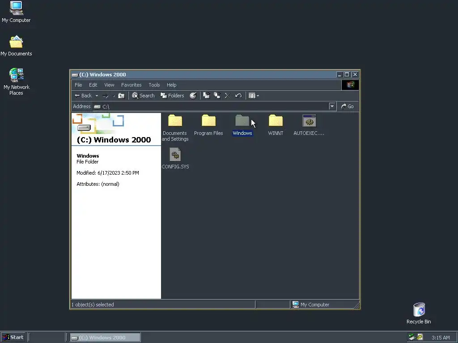Select the CONFIG.SYS file

[x=175, y=159]
